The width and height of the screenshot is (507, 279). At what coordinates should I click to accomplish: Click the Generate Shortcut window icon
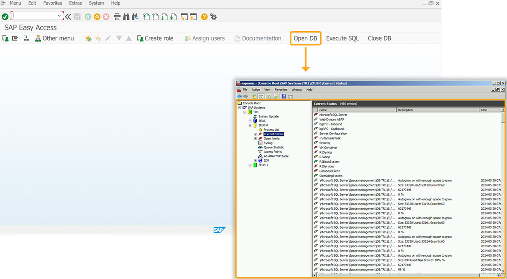pos(194,16)
